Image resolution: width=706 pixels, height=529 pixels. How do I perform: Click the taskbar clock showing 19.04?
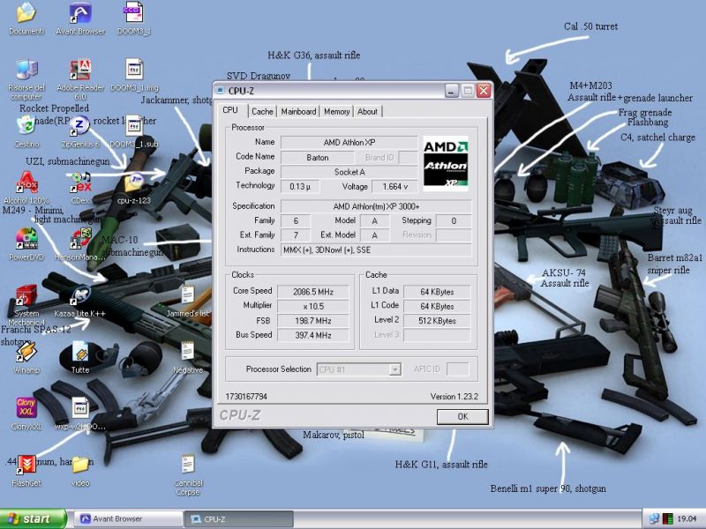tap(687, 519)
